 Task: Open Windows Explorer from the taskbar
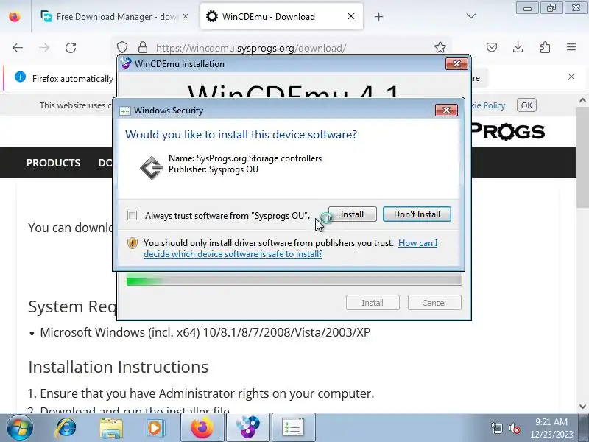[111, 427]
